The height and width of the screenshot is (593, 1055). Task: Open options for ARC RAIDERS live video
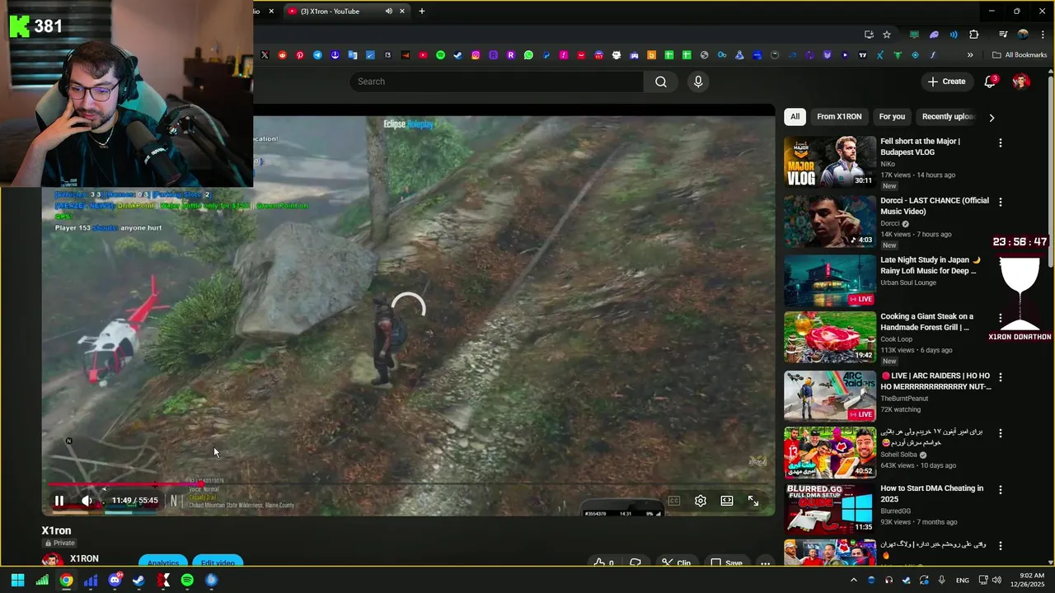pyautogui.click(x=1001, y=377)
